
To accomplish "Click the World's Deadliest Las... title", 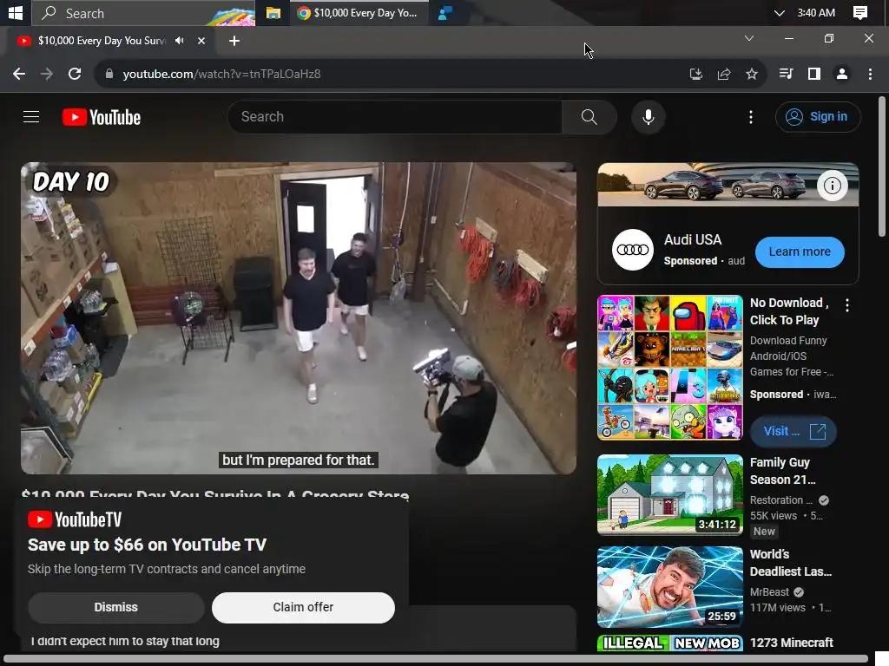I will point(790,563).
